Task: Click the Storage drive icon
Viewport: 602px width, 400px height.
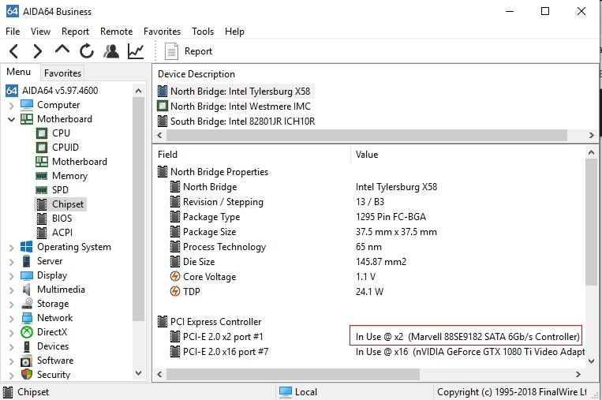Action: (x=27, y=304)
